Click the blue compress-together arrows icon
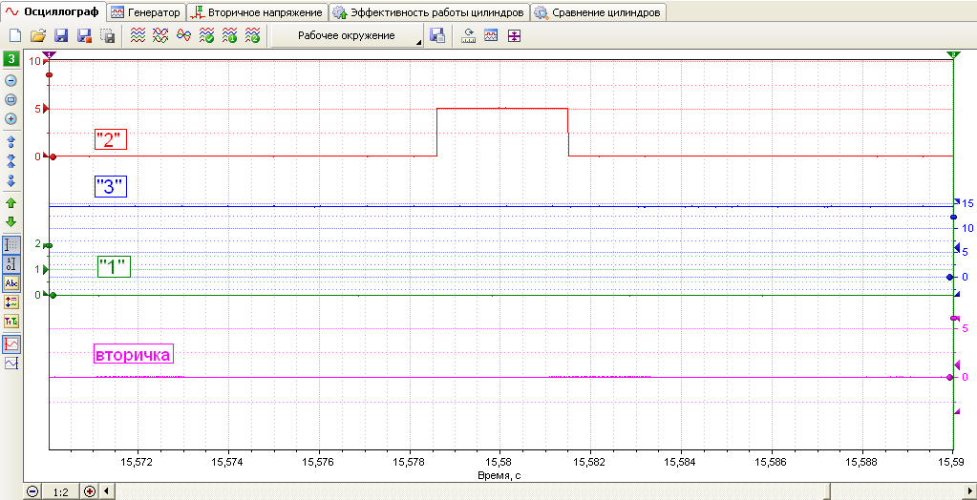Image resolution: width=977 pixels, height=500 pixels. tap(11, 160)
